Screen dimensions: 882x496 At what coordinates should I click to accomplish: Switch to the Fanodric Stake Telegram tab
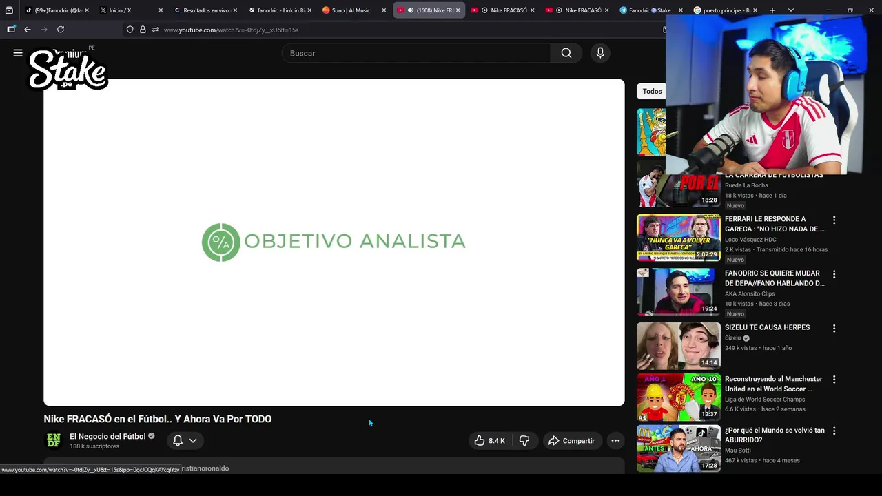click(651, 10)
